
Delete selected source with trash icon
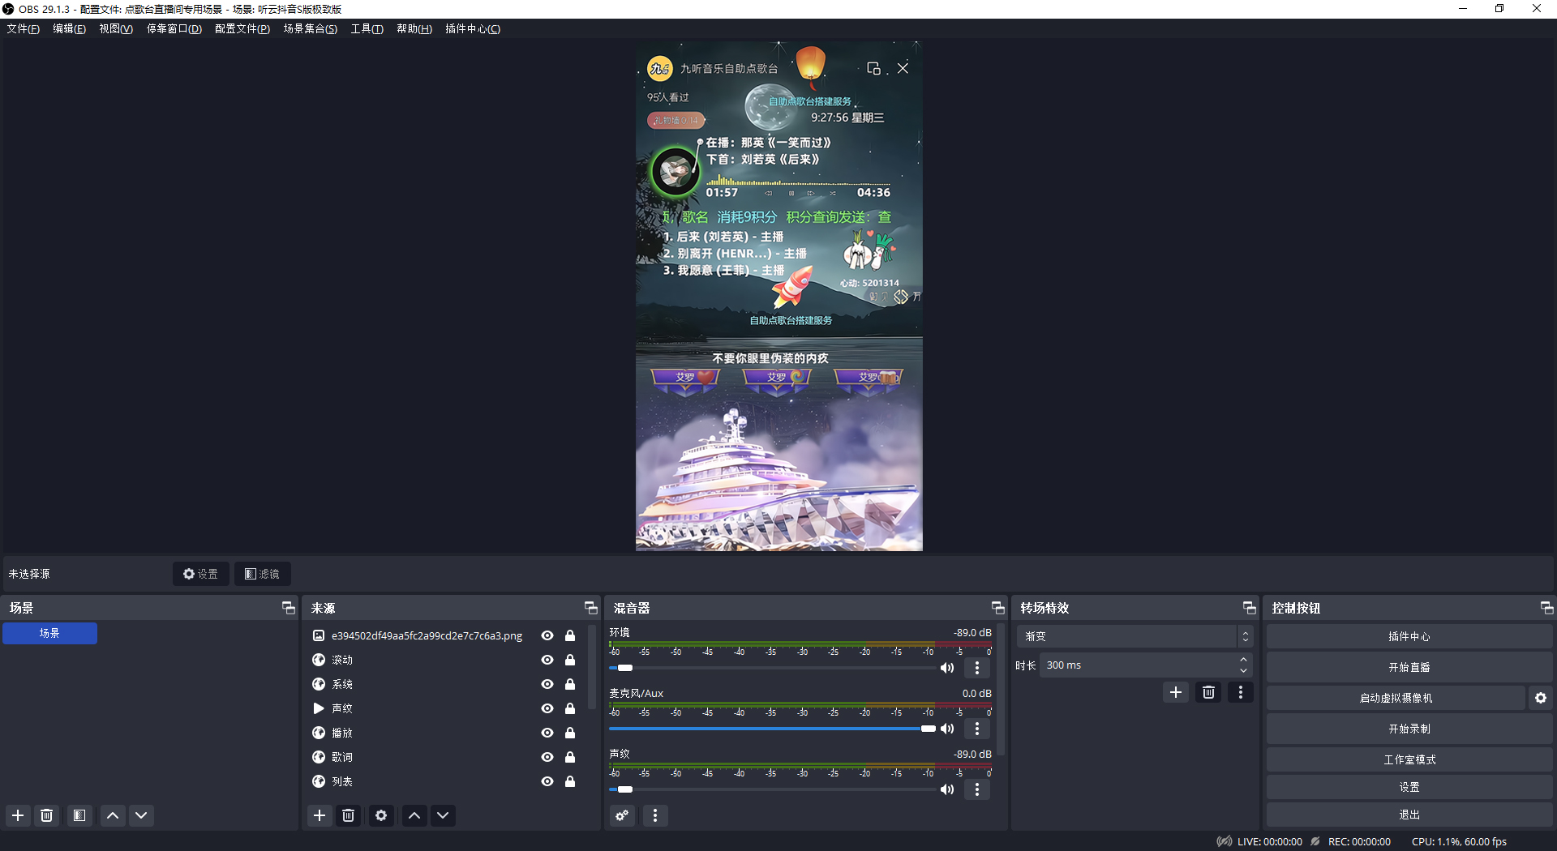pos(349,815)
